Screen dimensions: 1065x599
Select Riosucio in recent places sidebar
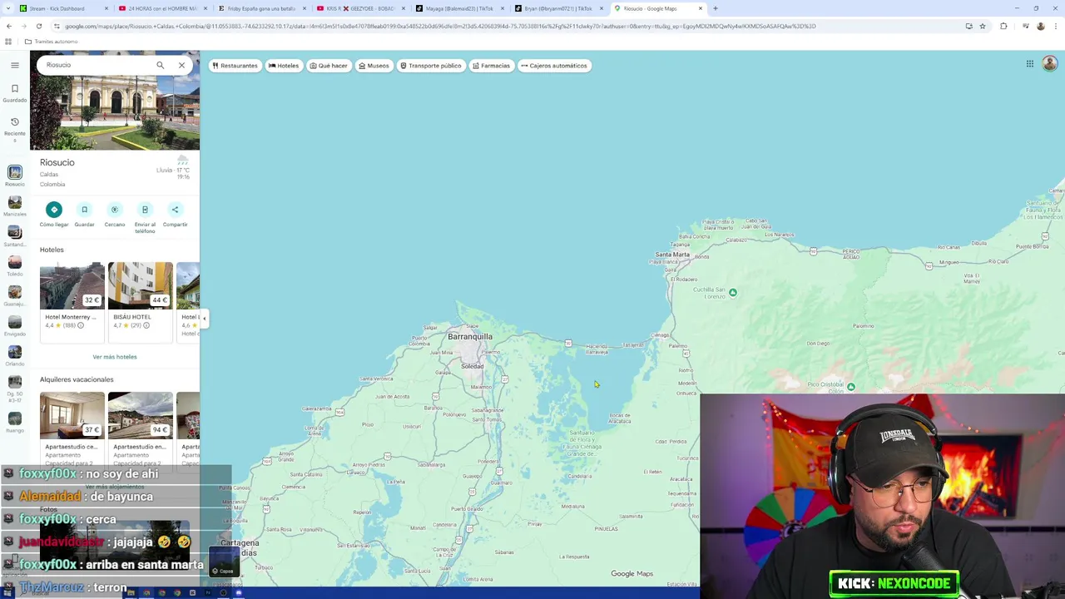click(x=14, y=176)
